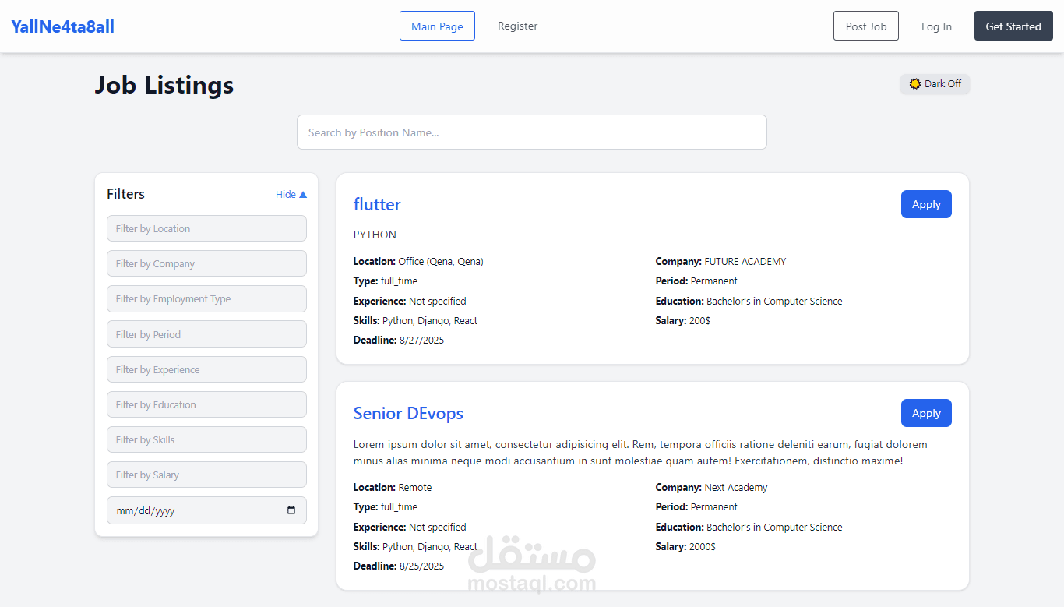This screenshot has height=607, width=1064.
Task: Select the Filter by Salary field
Action: coord(206,475)
